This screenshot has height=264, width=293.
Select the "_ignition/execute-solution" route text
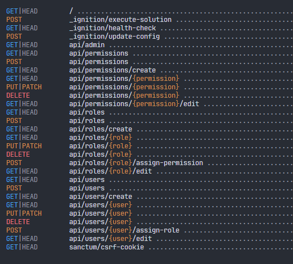tap(120, 20)
